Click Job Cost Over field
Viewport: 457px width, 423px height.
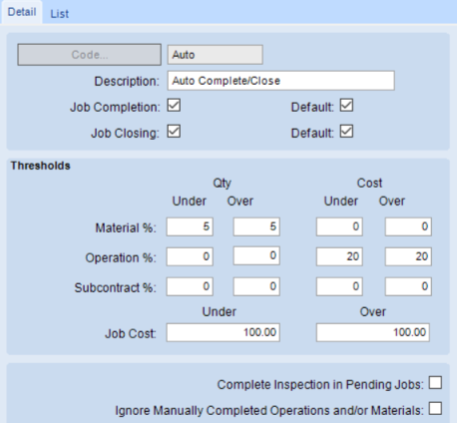373,332
